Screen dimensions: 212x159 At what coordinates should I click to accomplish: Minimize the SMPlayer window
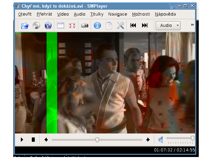[x=180, y=6]
